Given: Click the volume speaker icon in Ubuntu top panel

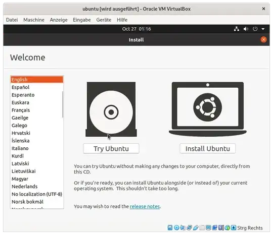Looking at the screenshot, I should (246, 29).
